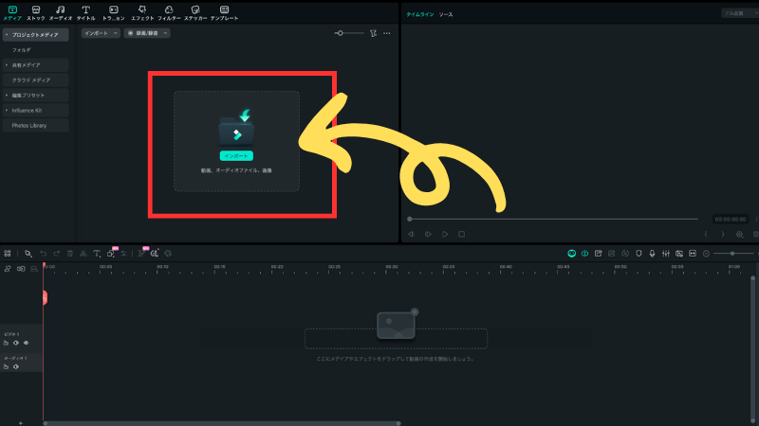759x426 pixels.
Task: Click the crop tool icon with NEW badge
Action: (x=111, y=253)
